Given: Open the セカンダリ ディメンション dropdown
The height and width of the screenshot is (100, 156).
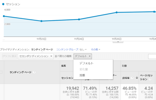Looking at the screenshot, I should [x=36, y=56].
